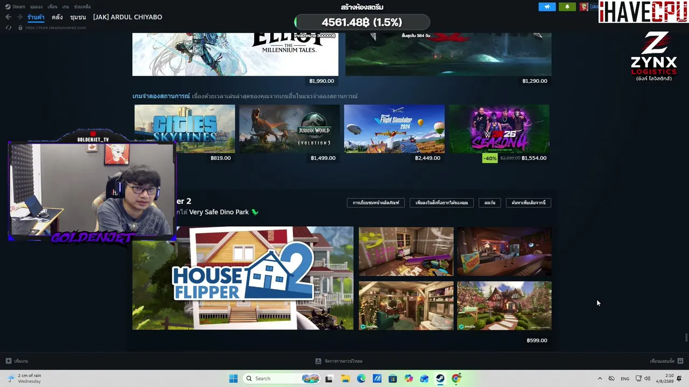Image resolution: width=689 pixels, height=387 pixels.
Task: Open the เกม (Games) menu
Action: (x=66, y=7)
